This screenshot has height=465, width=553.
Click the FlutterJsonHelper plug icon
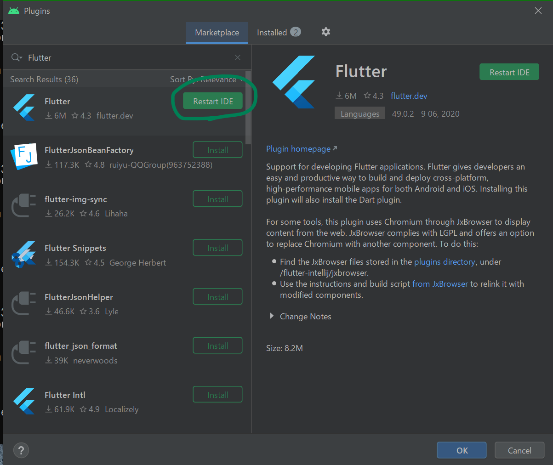point(23,303)
